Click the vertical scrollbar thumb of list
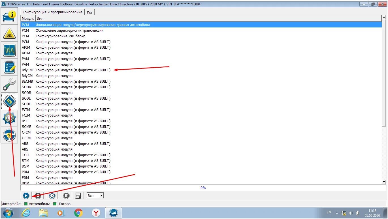The width and height of the screenshot is (388, 219). tap(384, 73)
